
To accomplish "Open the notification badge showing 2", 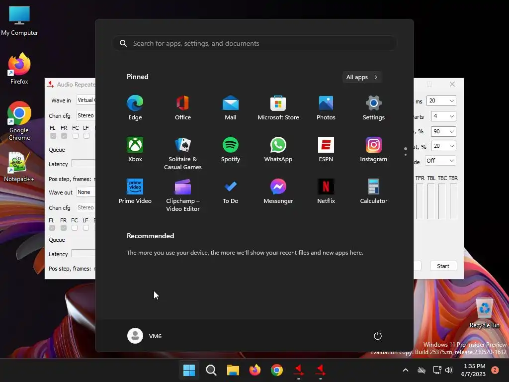I will pyautogui.click(x=495, y=370).
